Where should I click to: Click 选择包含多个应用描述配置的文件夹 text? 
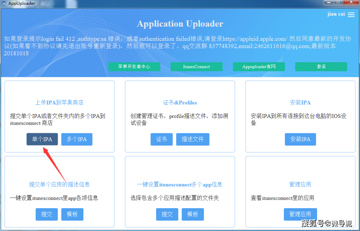[175, 198]
